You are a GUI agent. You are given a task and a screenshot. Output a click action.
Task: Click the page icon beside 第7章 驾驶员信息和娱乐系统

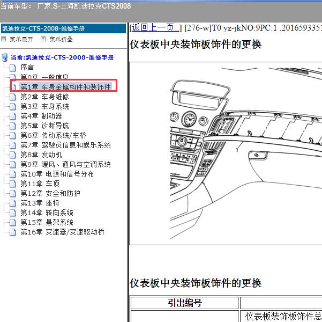[13, 145]
